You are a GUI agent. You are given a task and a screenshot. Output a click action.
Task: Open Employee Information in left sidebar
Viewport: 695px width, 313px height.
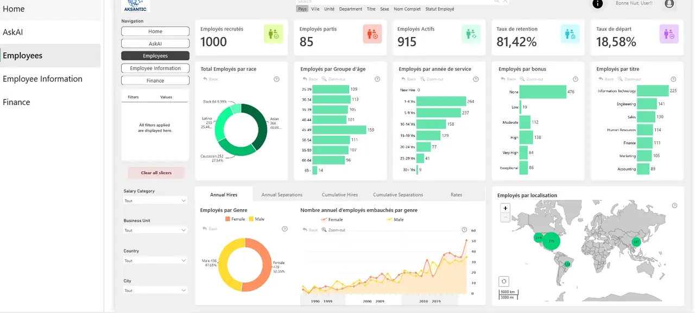pos(50,79)
